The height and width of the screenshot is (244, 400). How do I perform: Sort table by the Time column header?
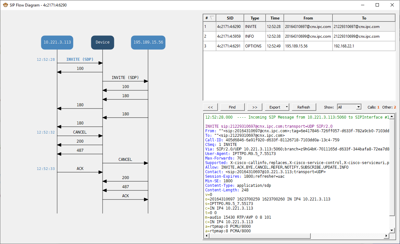[275, 18]
